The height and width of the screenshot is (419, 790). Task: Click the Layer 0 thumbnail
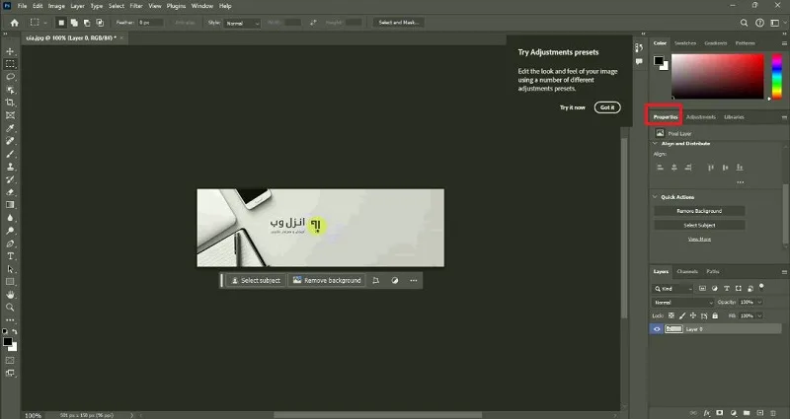673,329
